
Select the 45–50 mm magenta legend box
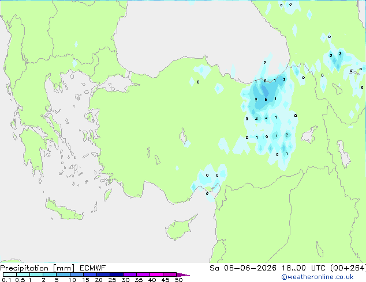170,275
